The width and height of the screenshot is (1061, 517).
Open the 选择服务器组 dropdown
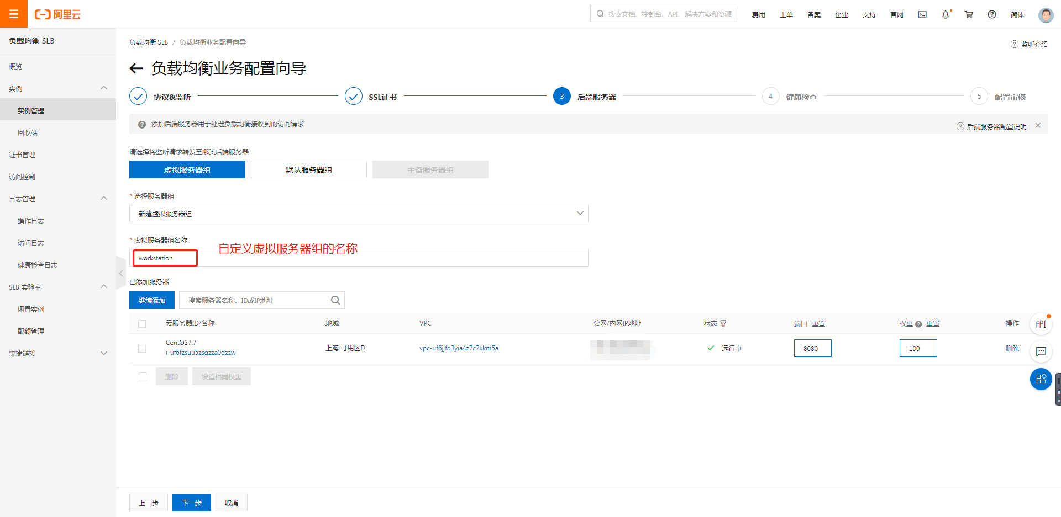(359, 214)
